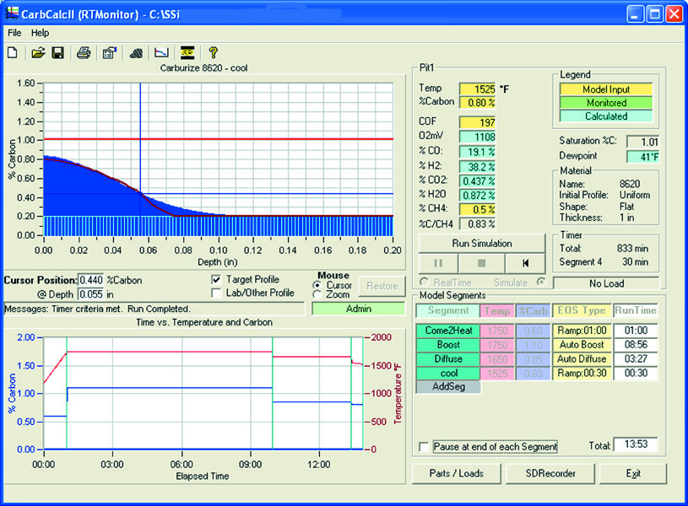Enable the Lab/Other Profile checkbox

pyautogui.click(x=216, y=293)
